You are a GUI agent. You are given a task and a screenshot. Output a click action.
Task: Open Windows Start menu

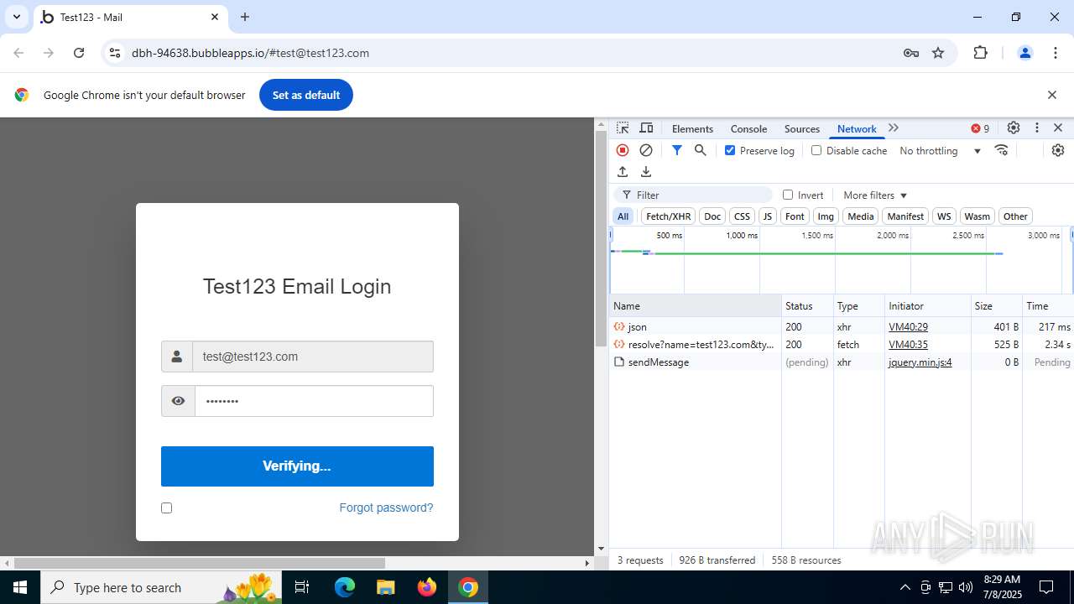[19, 587]
